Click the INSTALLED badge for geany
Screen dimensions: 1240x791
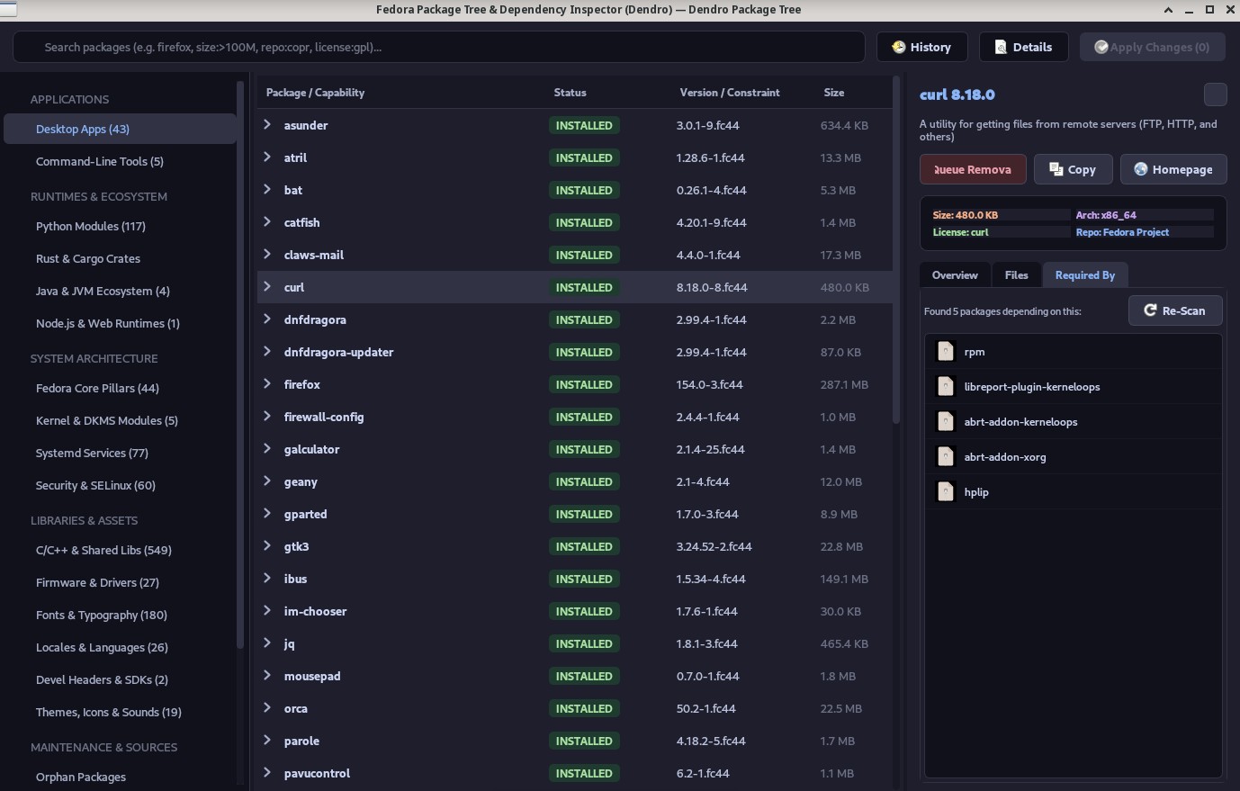coord(584,481)
